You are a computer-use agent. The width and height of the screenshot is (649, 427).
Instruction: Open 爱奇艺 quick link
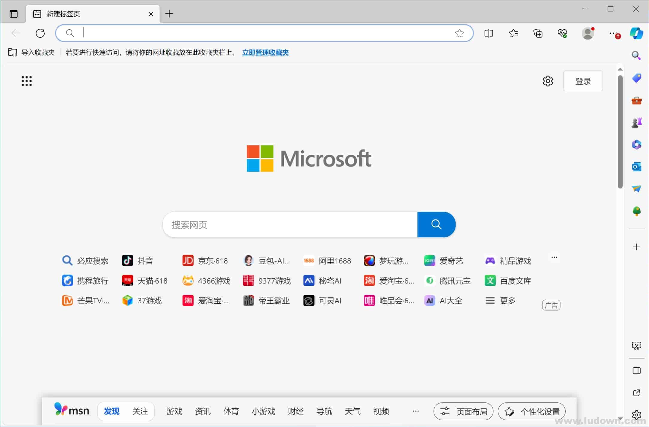444,261
